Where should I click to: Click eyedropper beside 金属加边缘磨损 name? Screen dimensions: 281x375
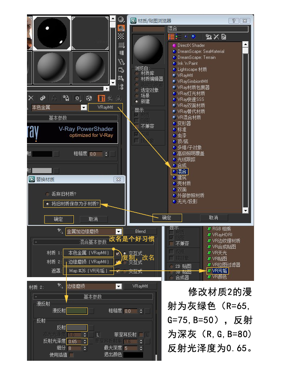pos(60,231)
